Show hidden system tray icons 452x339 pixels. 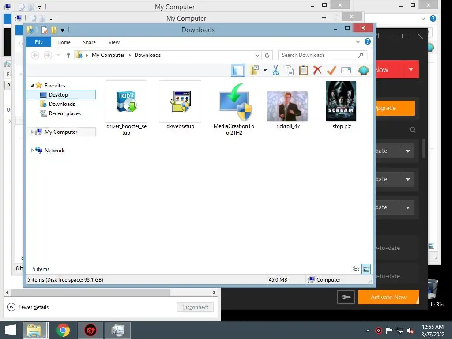coord(368,331)
